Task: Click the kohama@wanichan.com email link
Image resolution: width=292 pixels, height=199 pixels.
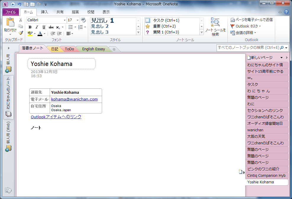Action: (x=74, y=99)
